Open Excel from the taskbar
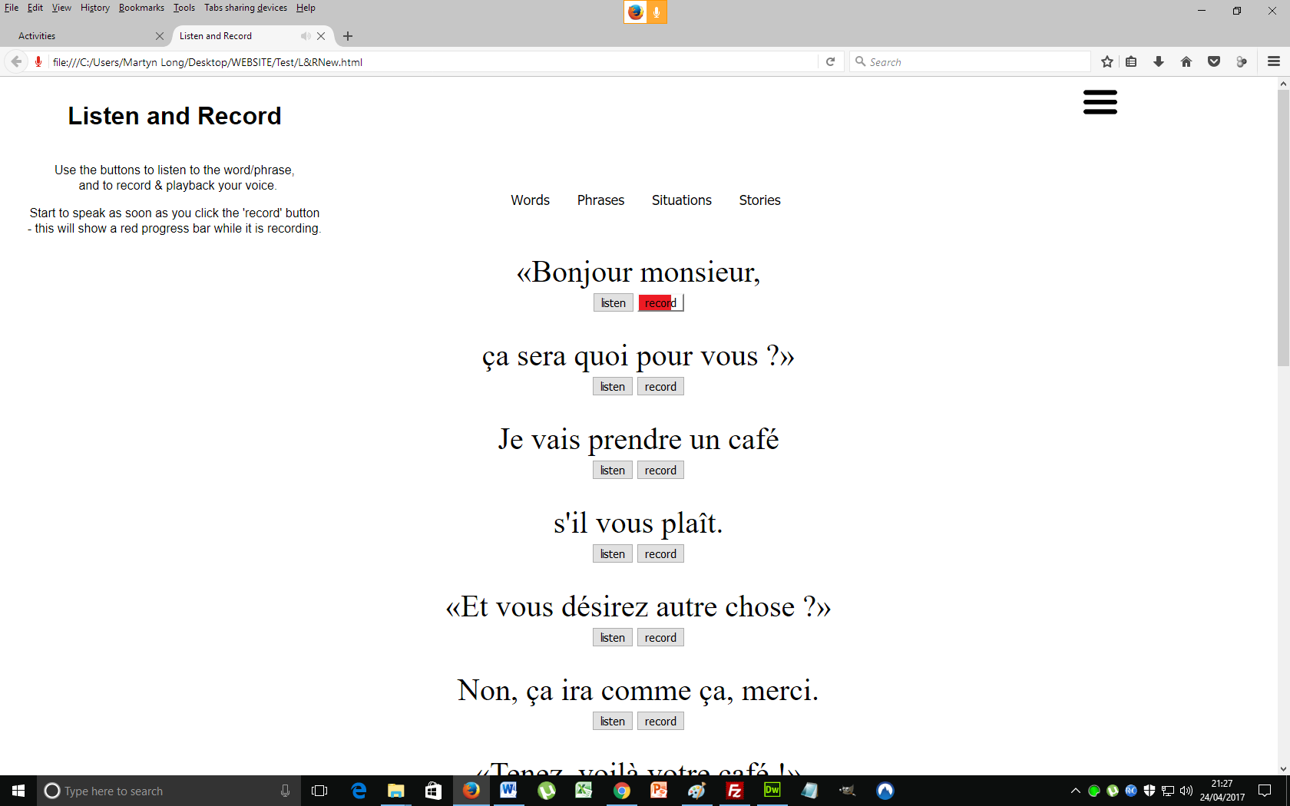This screenshot has width=1290, height=806. click(584, 791)
